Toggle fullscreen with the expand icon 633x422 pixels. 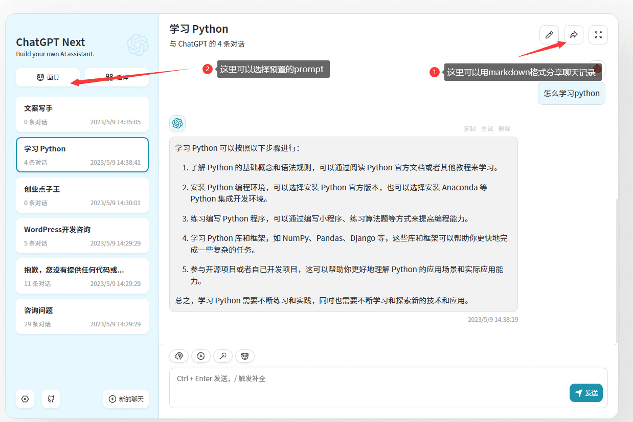tap(598, 35)
